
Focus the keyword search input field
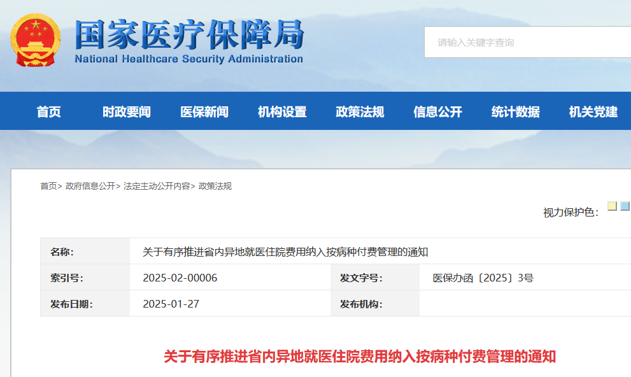tap(528, 42)
